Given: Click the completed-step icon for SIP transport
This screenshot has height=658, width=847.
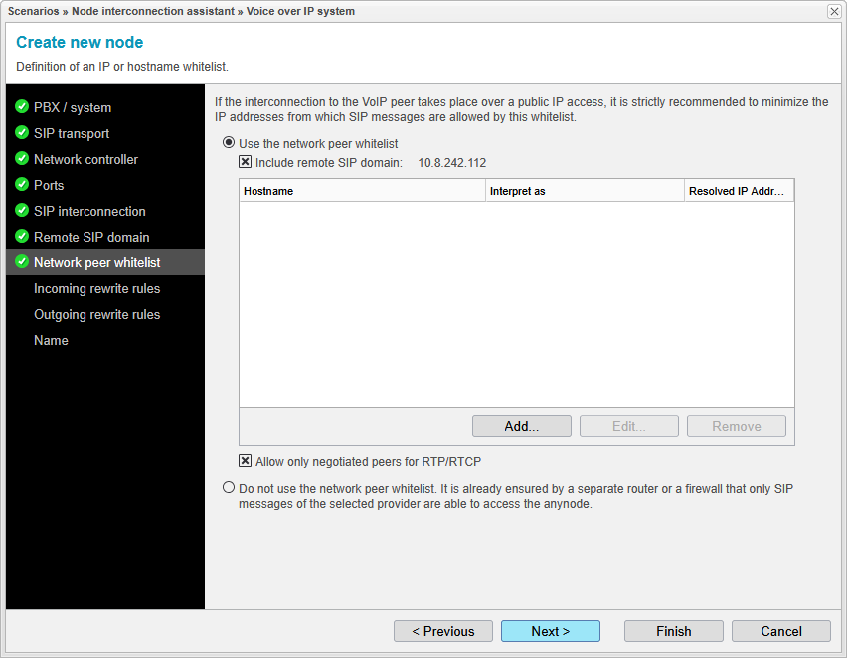Looking at the screenshot, I should (x=21, y=133).
